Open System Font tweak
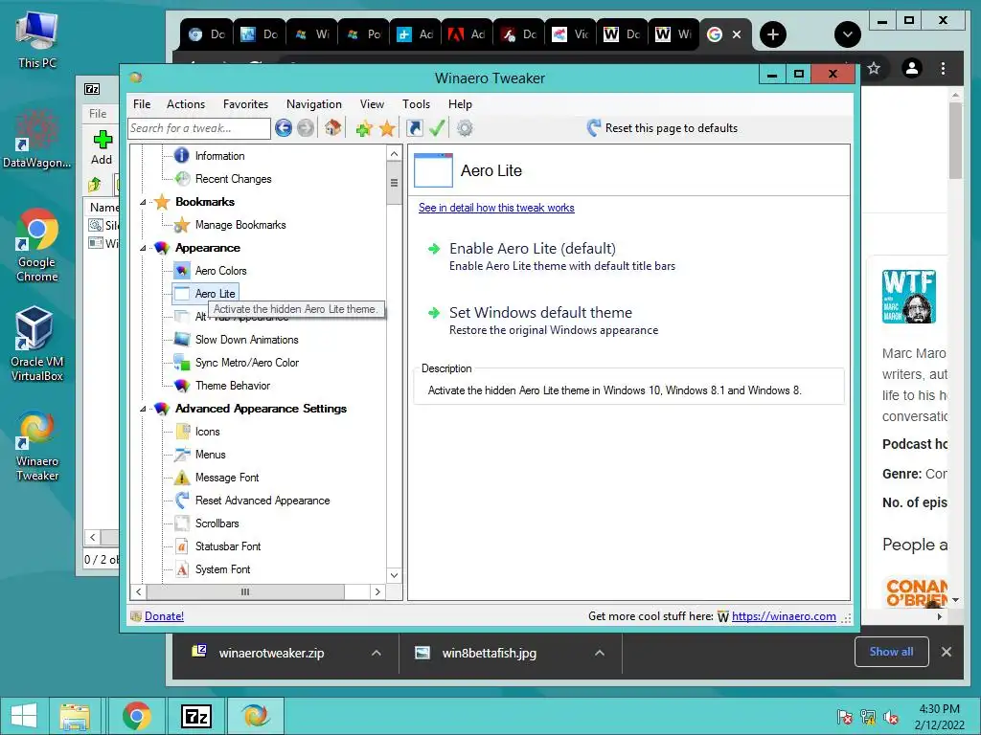 pyautogui.click(x=222, y=569)
